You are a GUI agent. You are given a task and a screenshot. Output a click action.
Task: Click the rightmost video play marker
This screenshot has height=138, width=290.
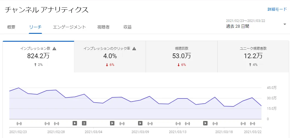(x=205, y=123)
